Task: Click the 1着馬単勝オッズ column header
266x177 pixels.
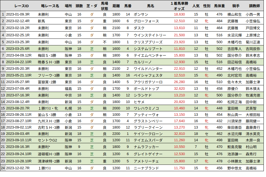Action: [179, 6]
